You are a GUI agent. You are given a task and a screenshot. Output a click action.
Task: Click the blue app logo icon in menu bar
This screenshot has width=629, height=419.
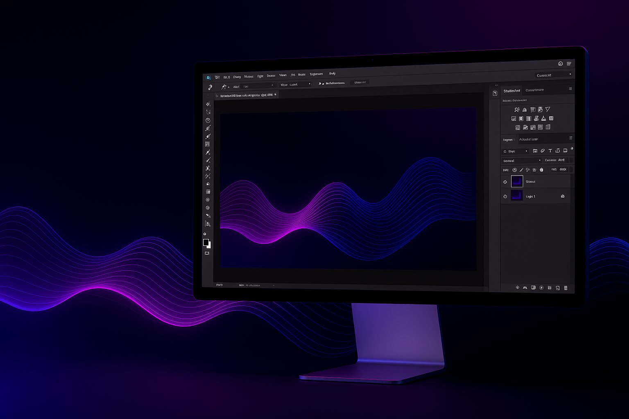coord(208,77)
